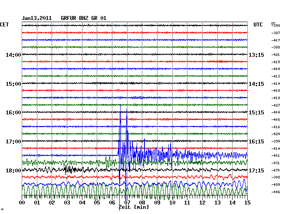Click the DC value "-424"

click(x=275, y=134)
